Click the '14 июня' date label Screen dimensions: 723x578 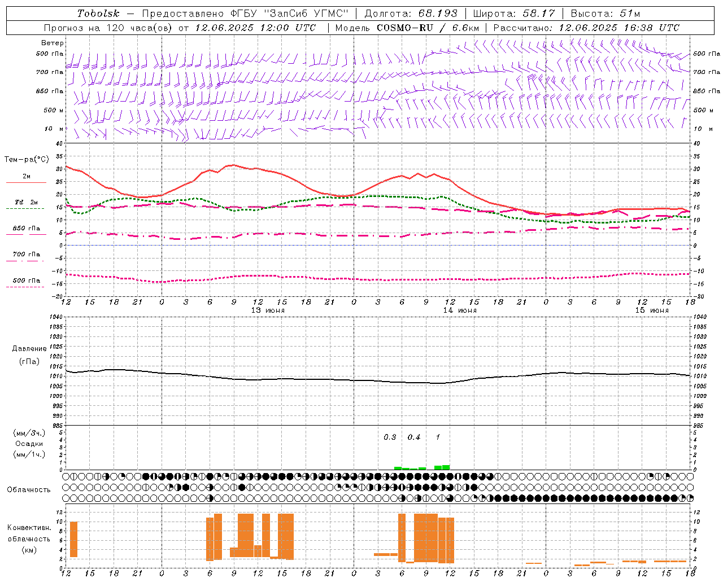tap(460, 310)
